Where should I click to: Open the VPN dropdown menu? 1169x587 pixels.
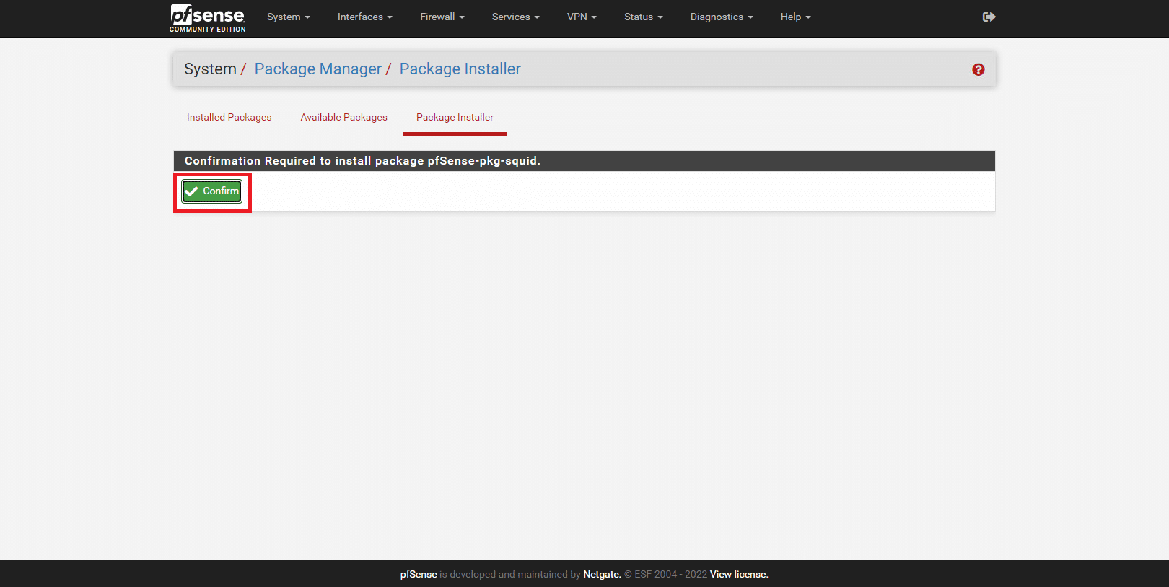[582, 17]
